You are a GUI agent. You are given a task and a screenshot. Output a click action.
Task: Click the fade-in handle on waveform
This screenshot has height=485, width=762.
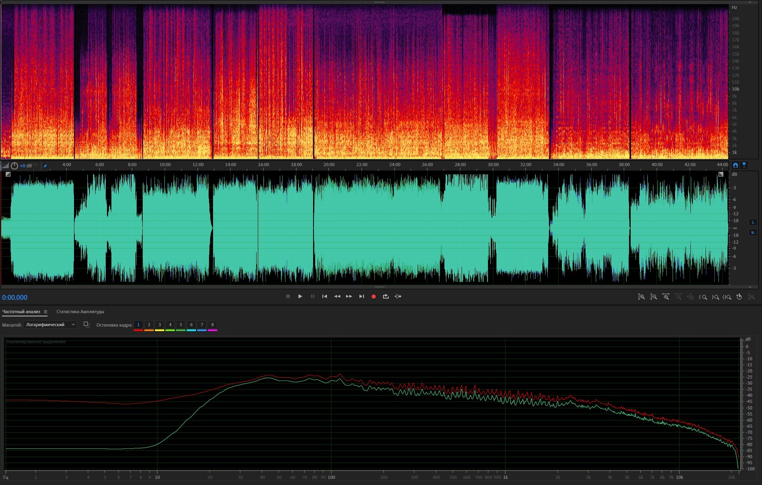pyautogui.click(x=8, y=174)
